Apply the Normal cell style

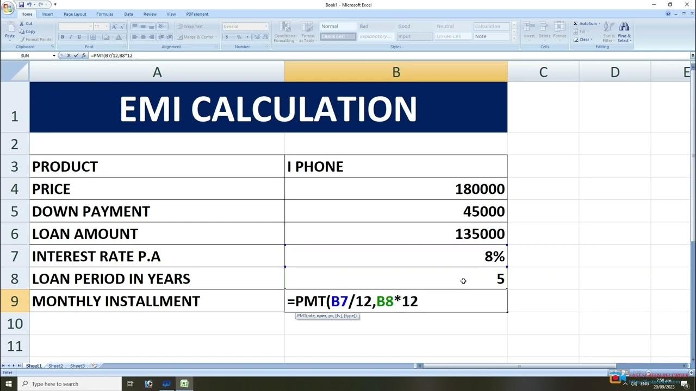point(338,26)
